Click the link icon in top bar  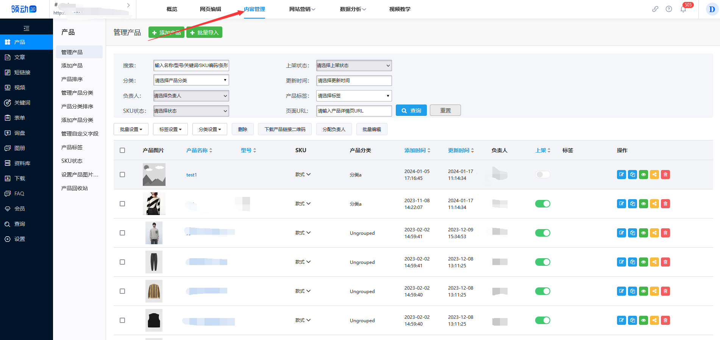655,9
